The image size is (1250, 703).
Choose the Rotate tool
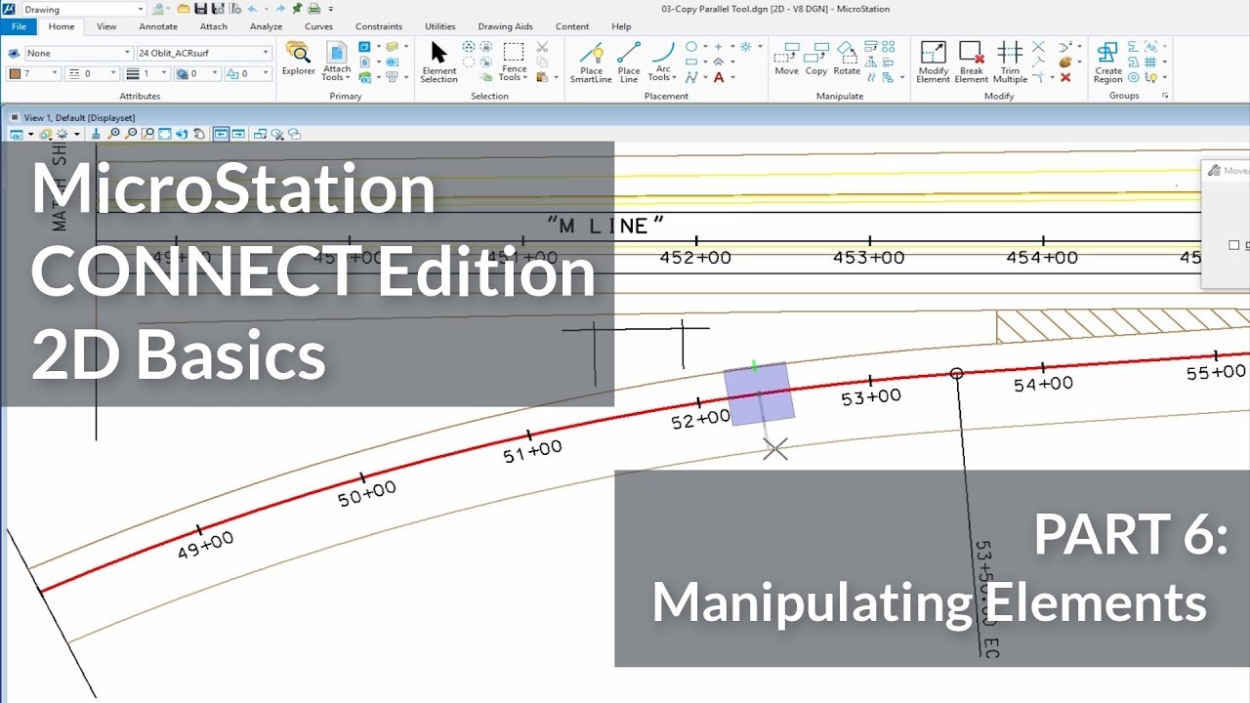[x=847, y=59]
